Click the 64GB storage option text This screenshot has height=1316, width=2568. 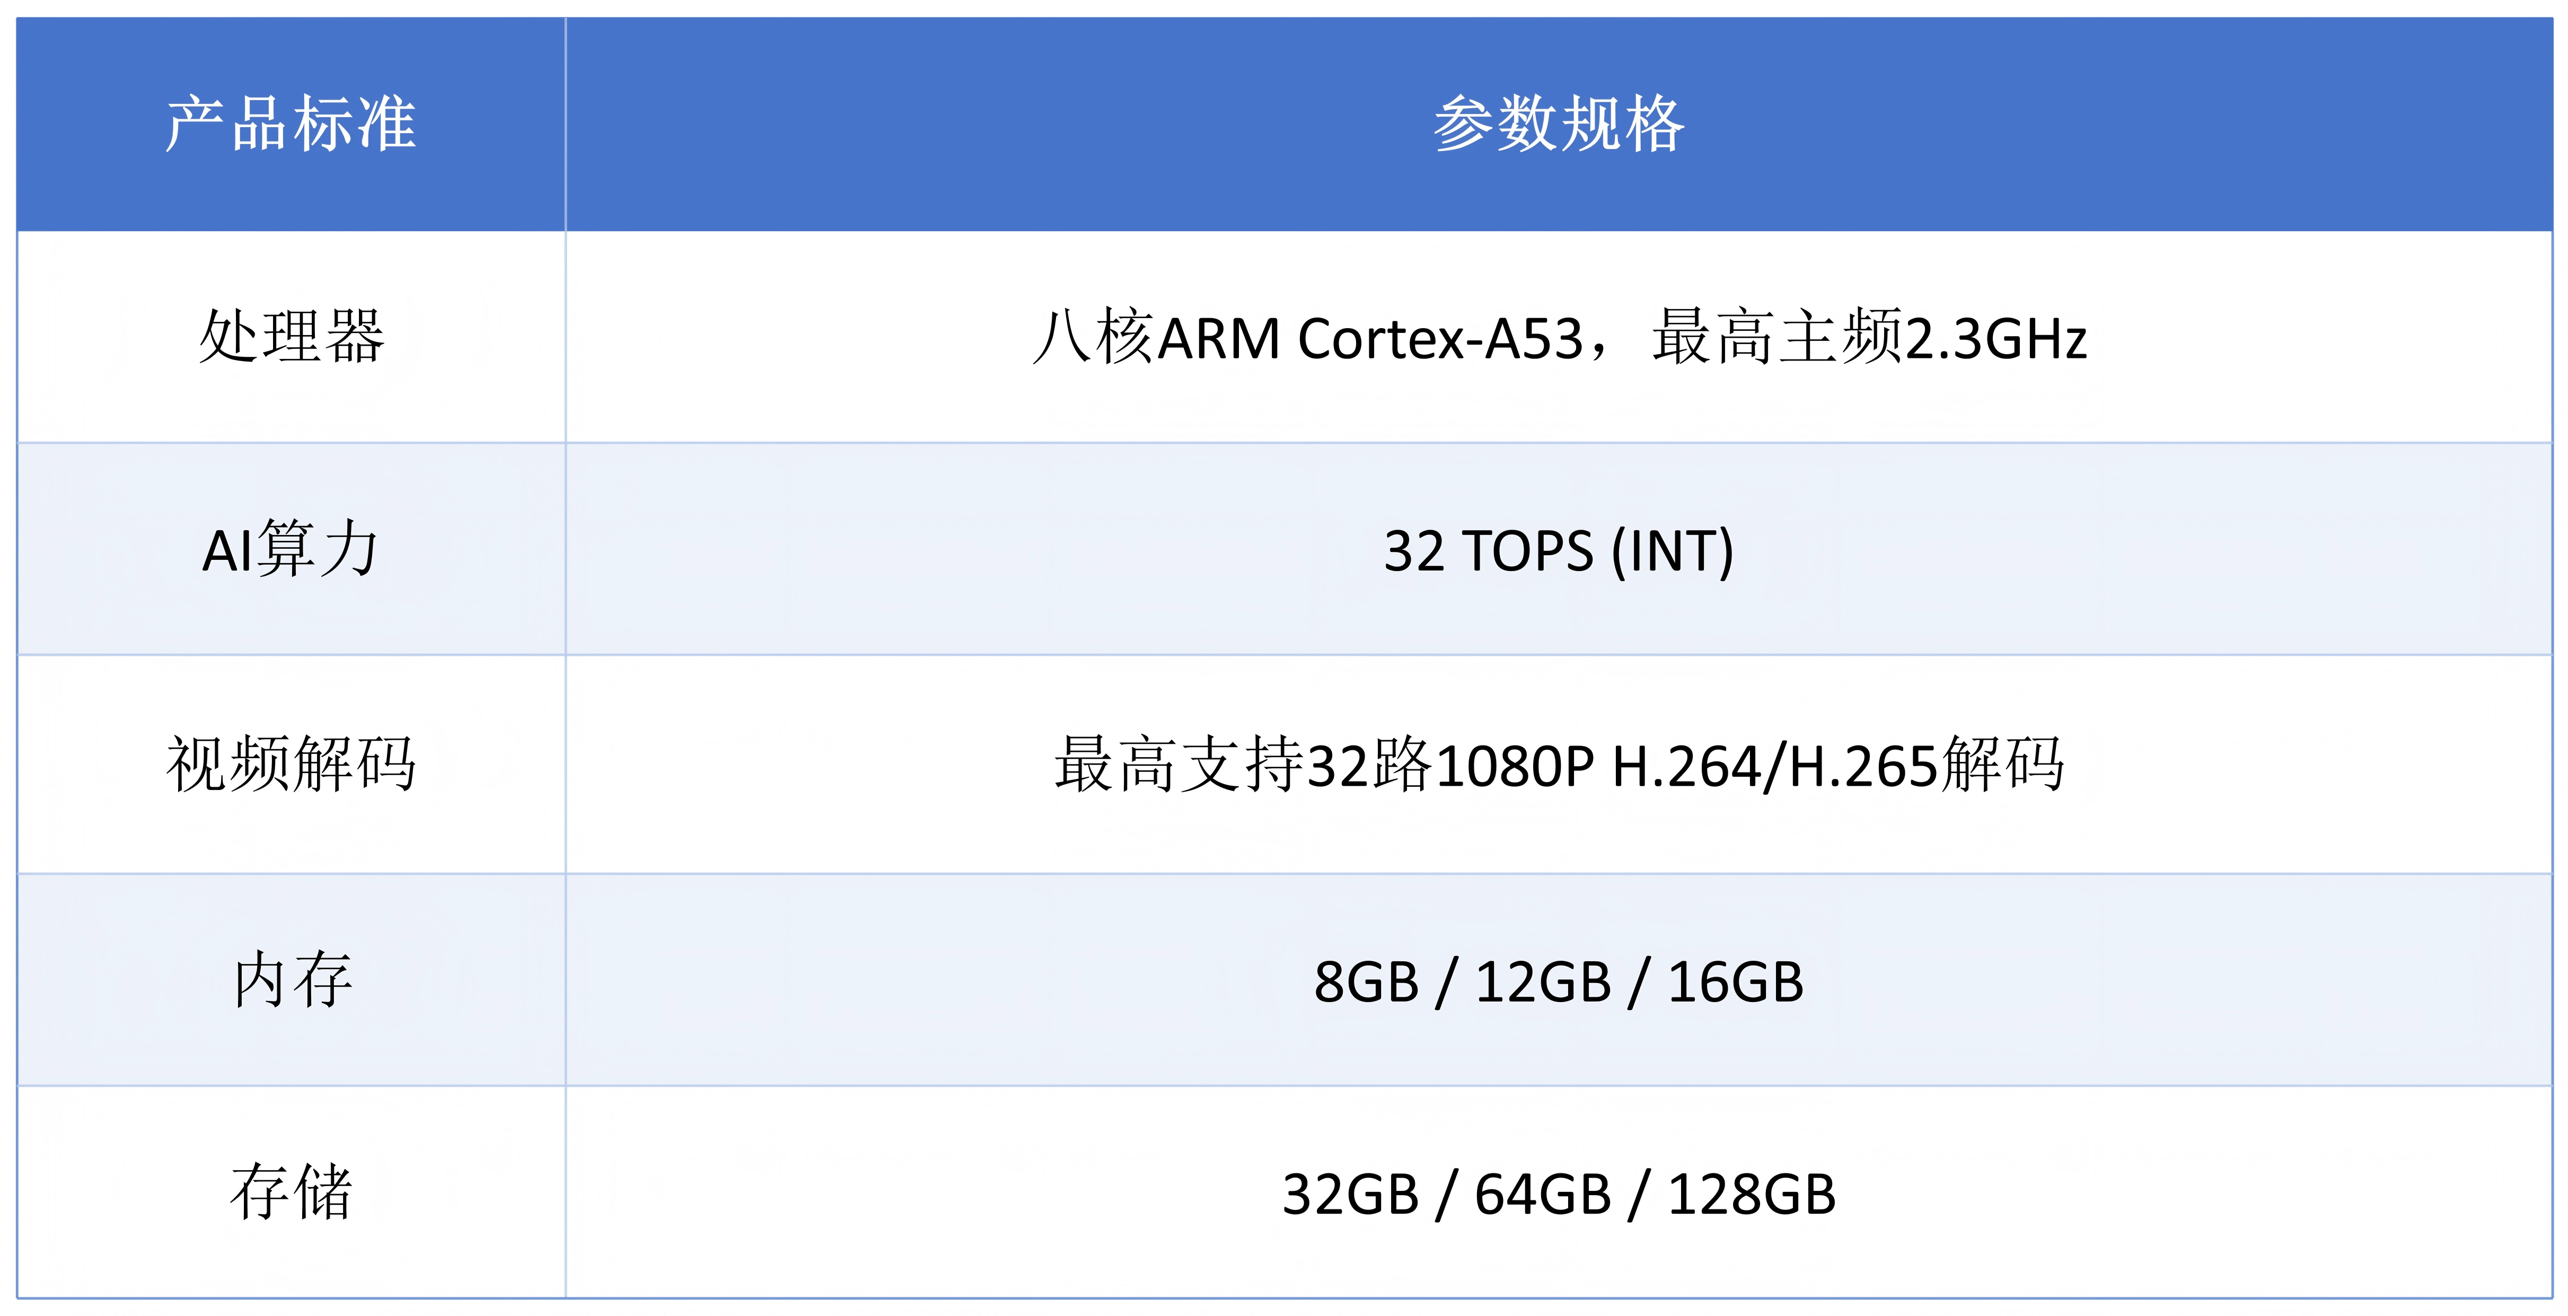[1543, 1195]
